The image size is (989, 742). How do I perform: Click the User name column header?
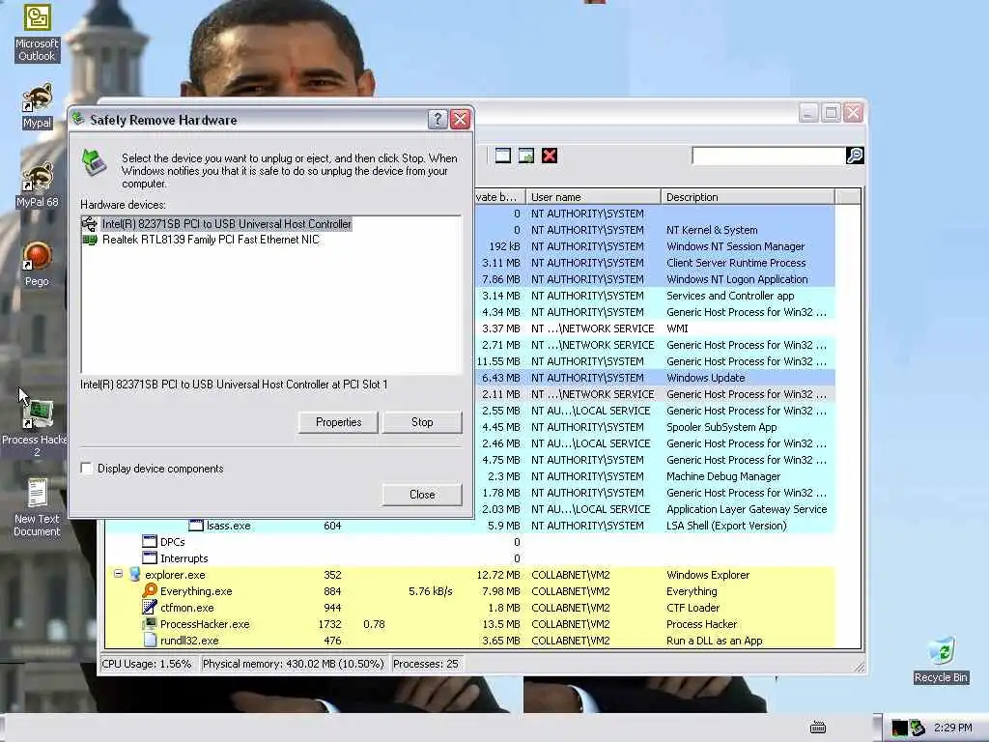593,197
